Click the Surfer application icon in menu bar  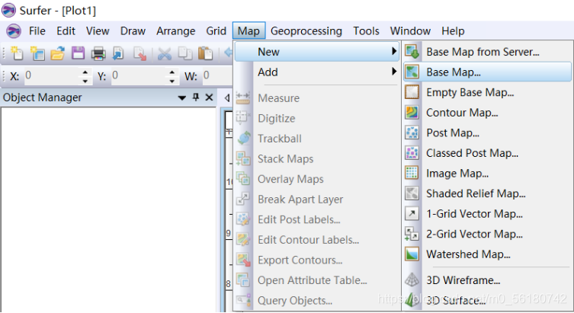[x=14, y=31]
